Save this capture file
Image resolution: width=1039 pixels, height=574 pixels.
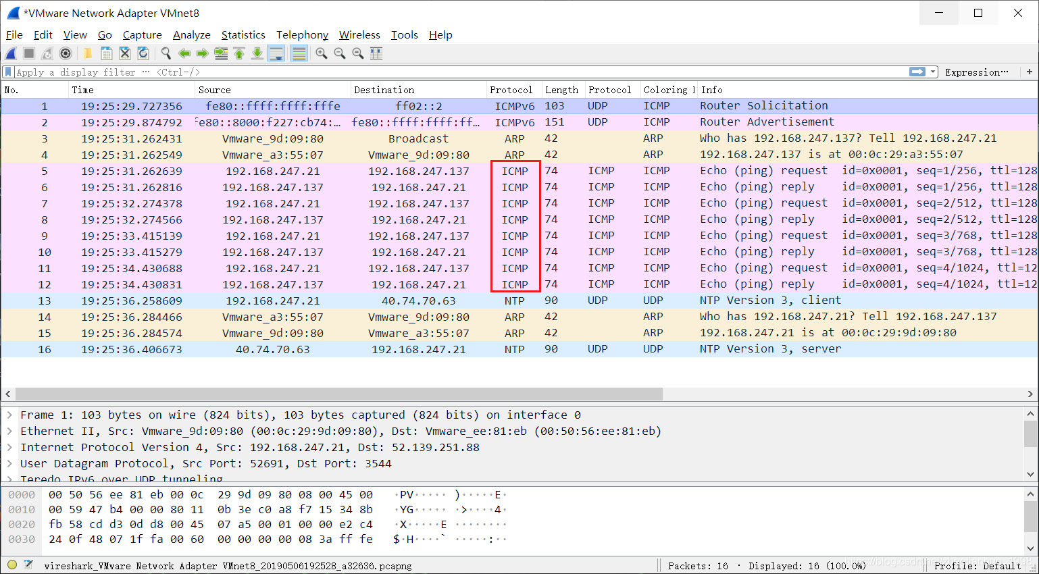[106, 53]
